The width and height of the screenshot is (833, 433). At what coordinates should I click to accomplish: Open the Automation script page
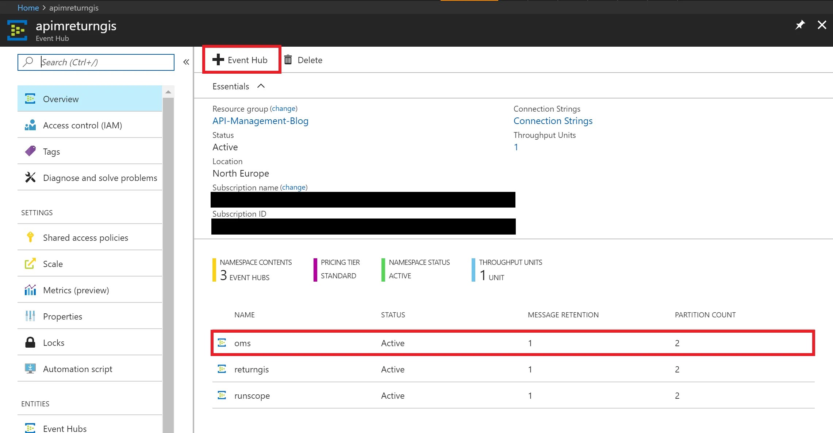click(90, 368)
